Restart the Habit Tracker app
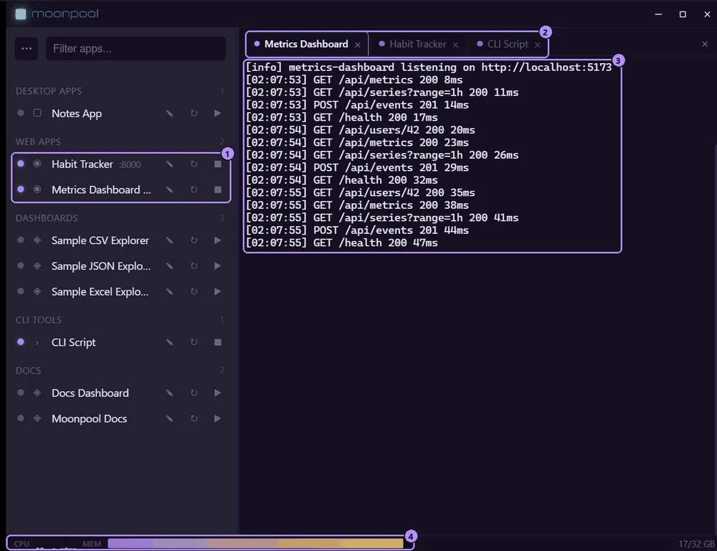717x551 pixels. tap(194, 164)
